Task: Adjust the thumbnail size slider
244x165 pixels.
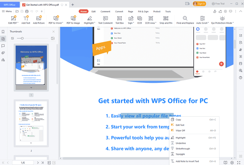Action: coord(22,38)
